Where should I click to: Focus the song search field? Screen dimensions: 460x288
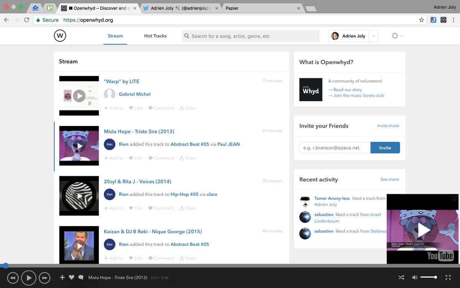[x=251, y=36]
